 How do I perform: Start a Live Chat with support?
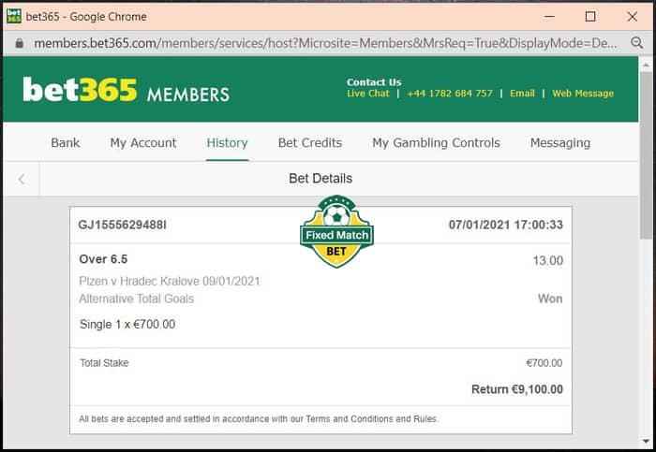pyautogui.click(x=368, y=94)
